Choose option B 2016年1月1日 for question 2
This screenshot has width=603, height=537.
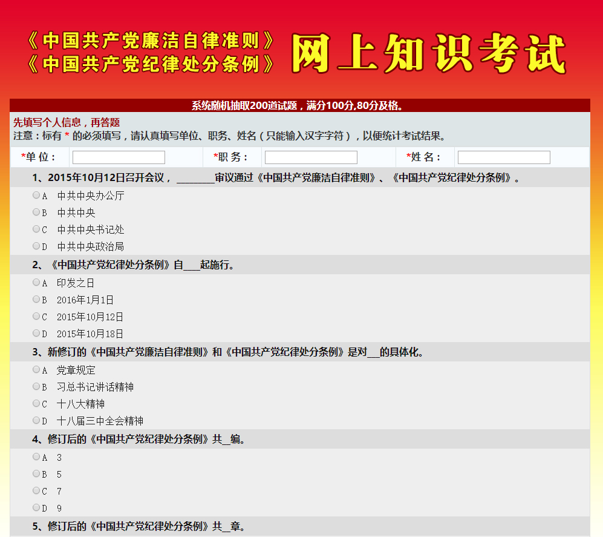36,300
